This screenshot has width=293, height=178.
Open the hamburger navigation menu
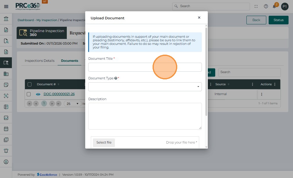[6, 7]
